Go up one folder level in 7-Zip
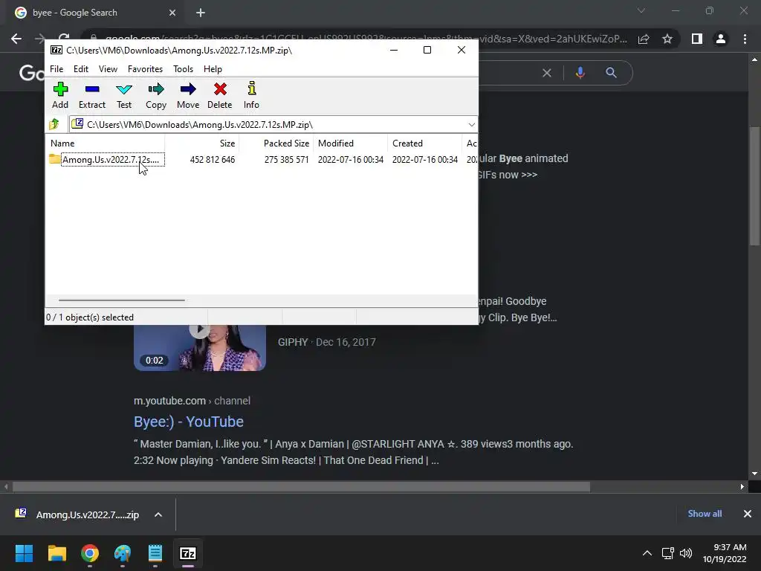Viewport: 761px width, 571px height. [54, 124]
